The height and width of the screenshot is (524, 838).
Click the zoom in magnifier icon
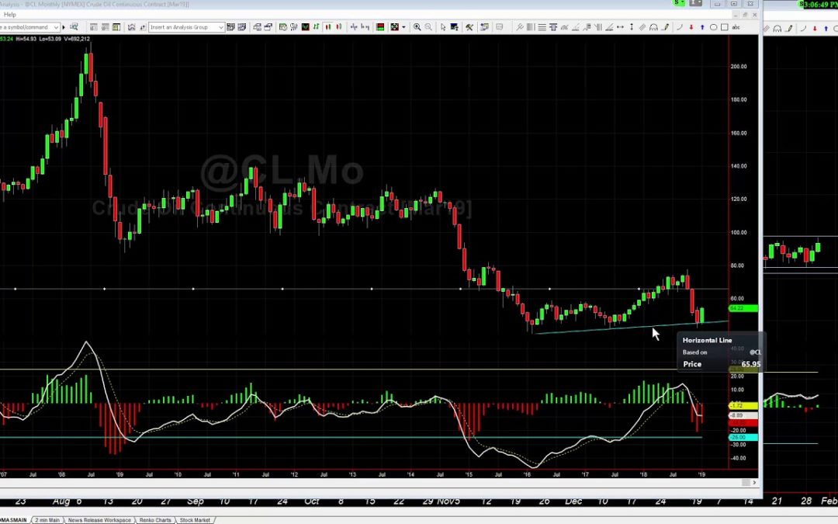[417, 27]
